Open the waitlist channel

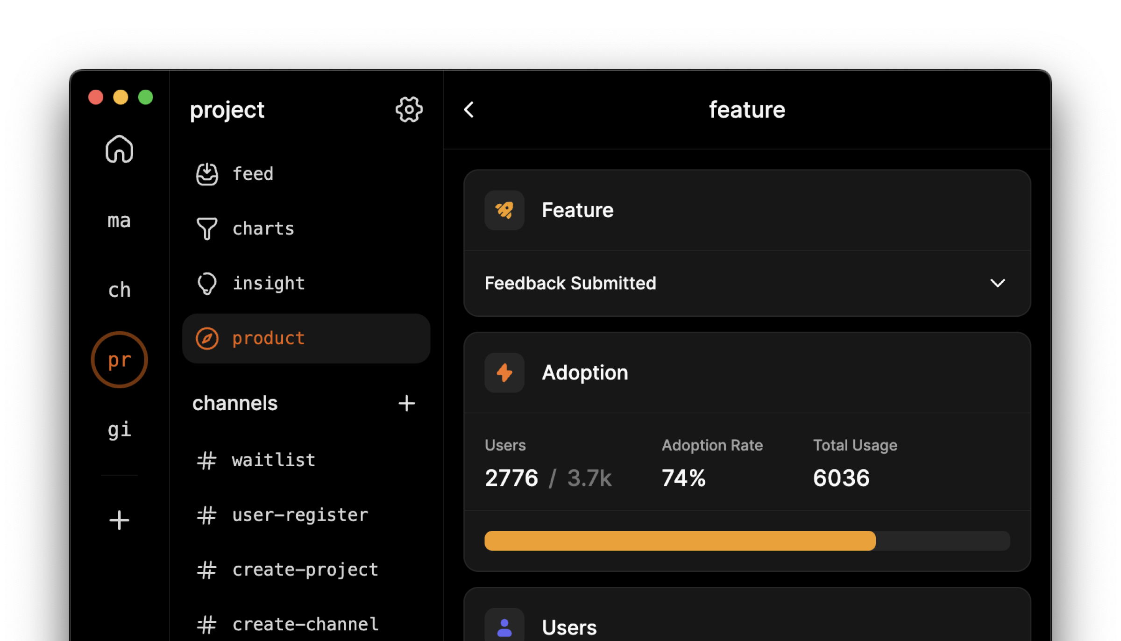(x=273, y=460)
